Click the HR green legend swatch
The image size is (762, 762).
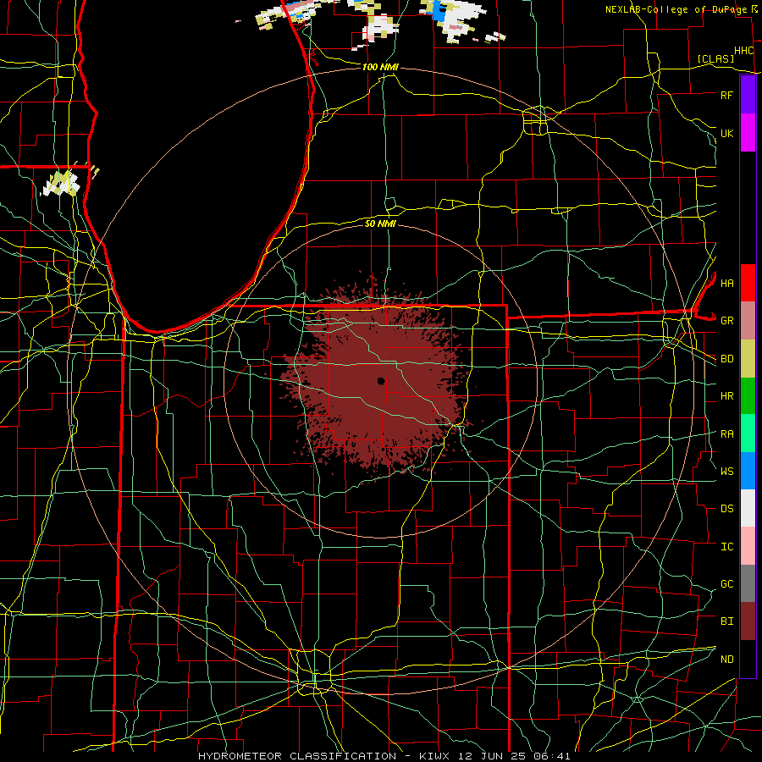pyautogui.click(x=748, y=395)
